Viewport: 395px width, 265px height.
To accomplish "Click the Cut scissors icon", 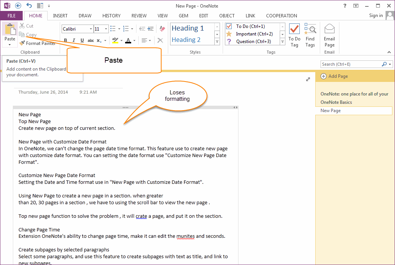I will click(x=22, y=26).
